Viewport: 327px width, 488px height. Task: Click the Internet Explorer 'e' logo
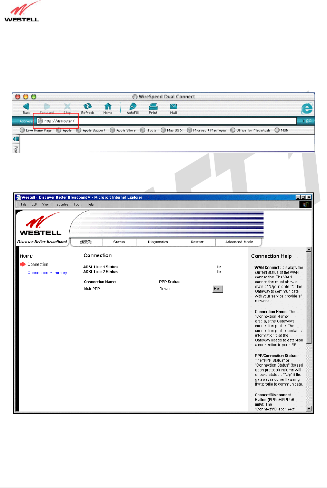pyautogui.click(x=307, y=108)
